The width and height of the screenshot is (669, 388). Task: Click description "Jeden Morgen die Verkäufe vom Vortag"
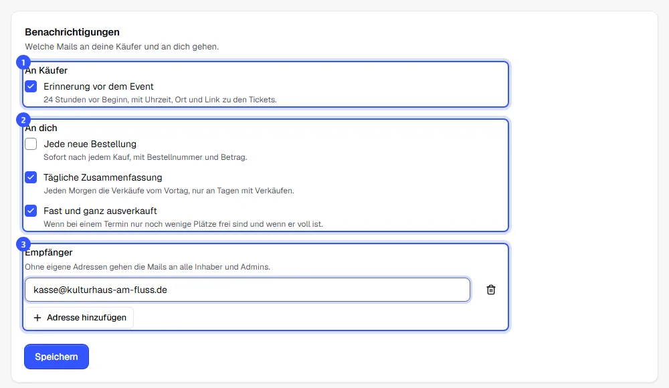pos(169,191)
